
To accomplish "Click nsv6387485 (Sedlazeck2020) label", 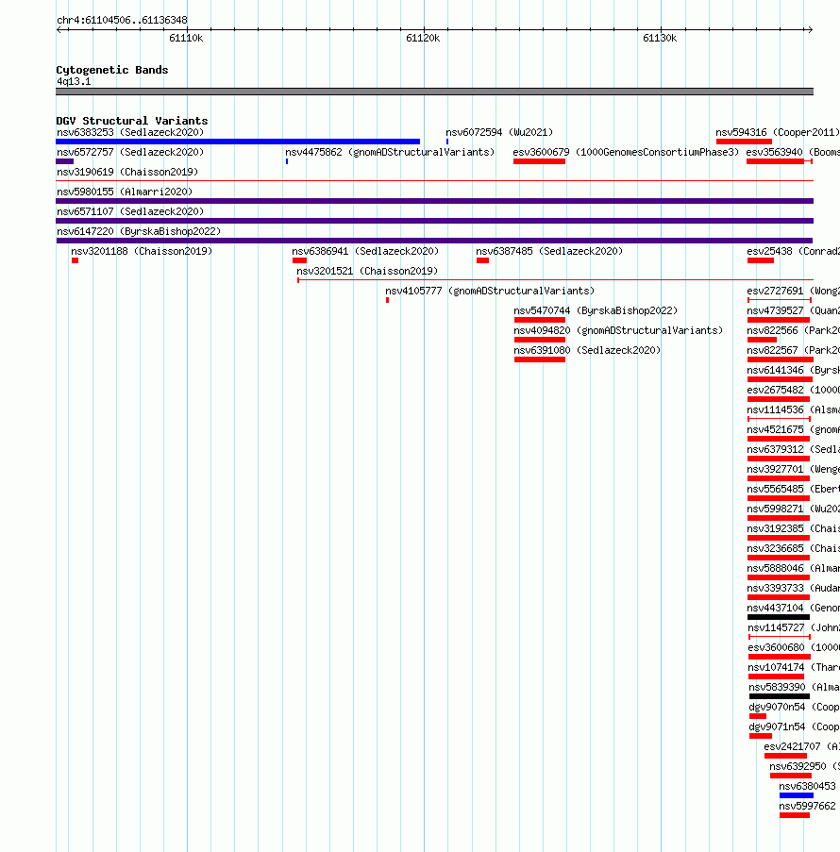I will coord(549,251).
